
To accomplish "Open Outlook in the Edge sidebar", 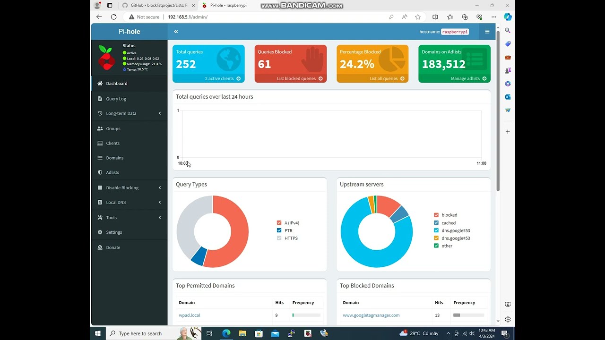I will [x=508, y=97].
